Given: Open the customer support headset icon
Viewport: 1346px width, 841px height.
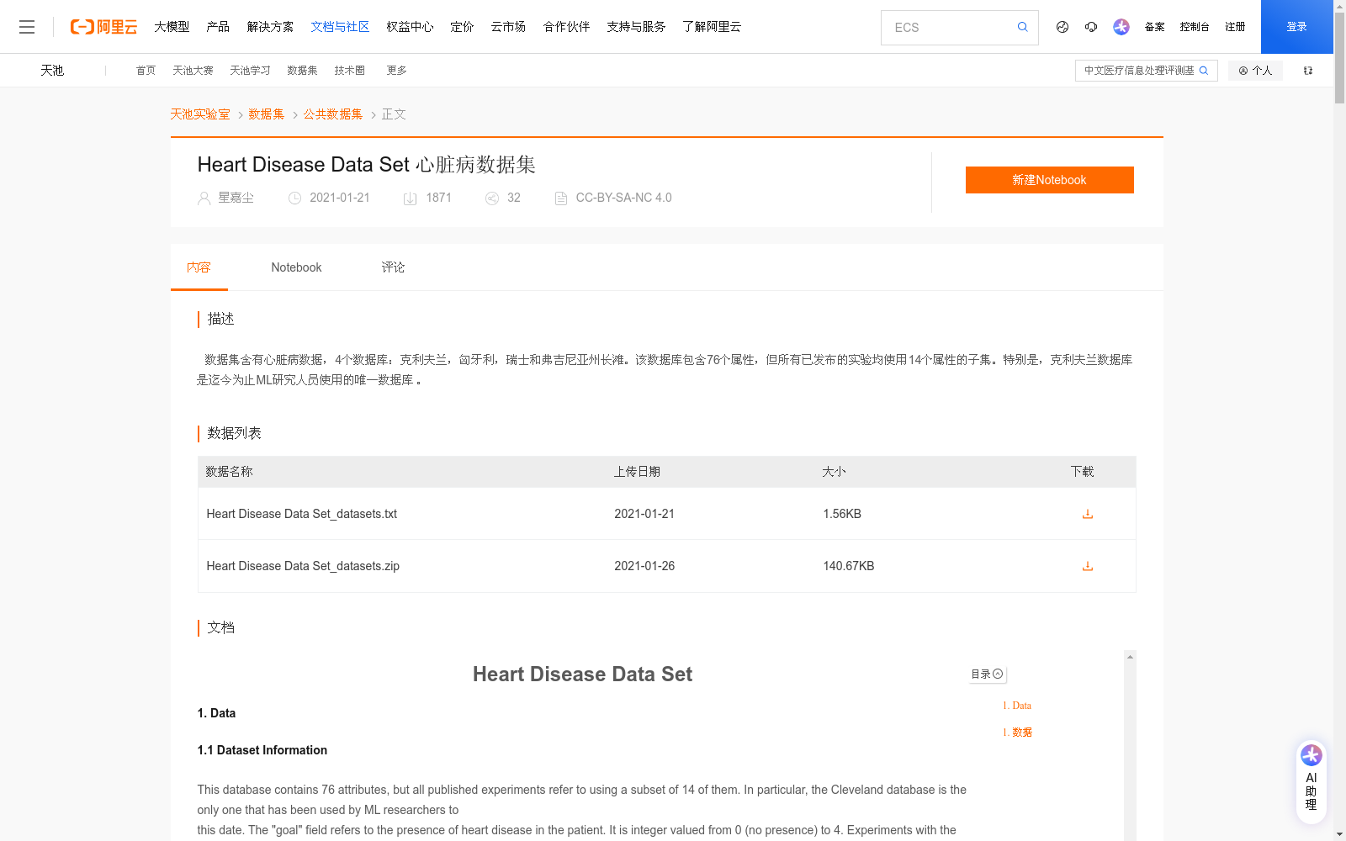Looking at the screenshot, I should pos(1091,27).
